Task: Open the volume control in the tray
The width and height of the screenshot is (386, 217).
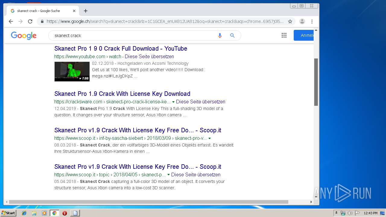Action: tap(350, 213)
